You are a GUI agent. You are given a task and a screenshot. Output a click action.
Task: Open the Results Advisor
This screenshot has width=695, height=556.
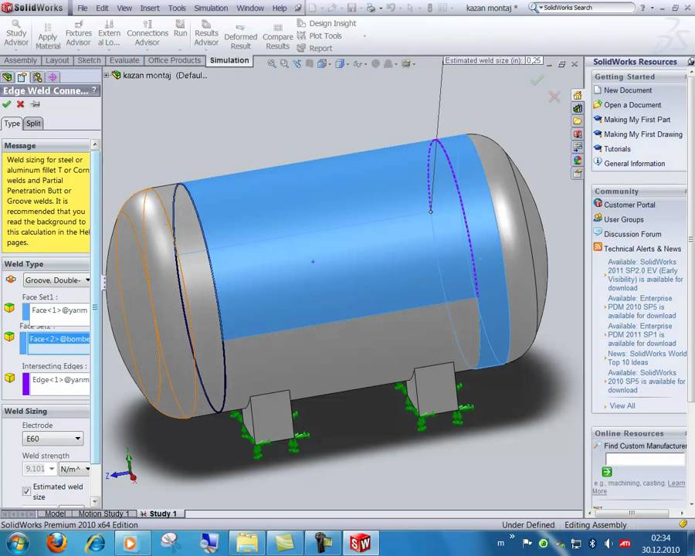[206, 33]
